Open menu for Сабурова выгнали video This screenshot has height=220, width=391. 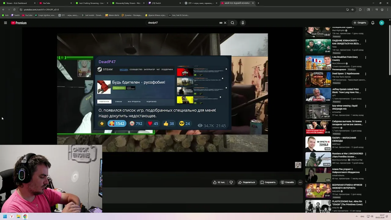coord(365,122)
